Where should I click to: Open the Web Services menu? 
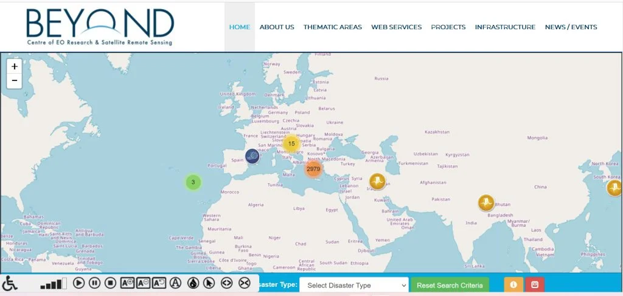click(x=396, y=27)
